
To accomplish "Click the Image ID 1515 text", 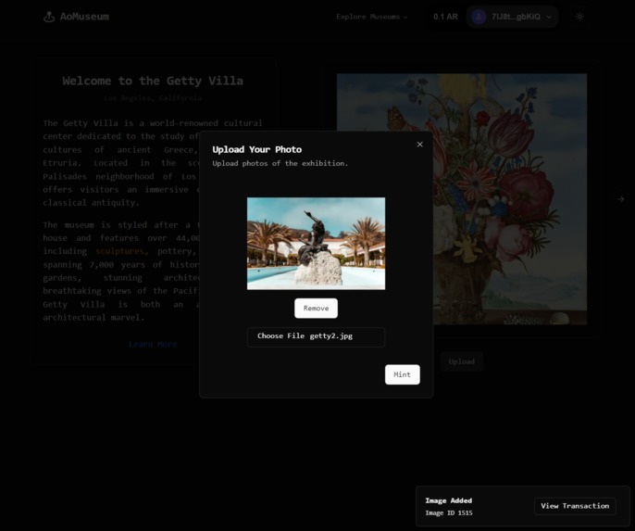I will coord(449,513).
